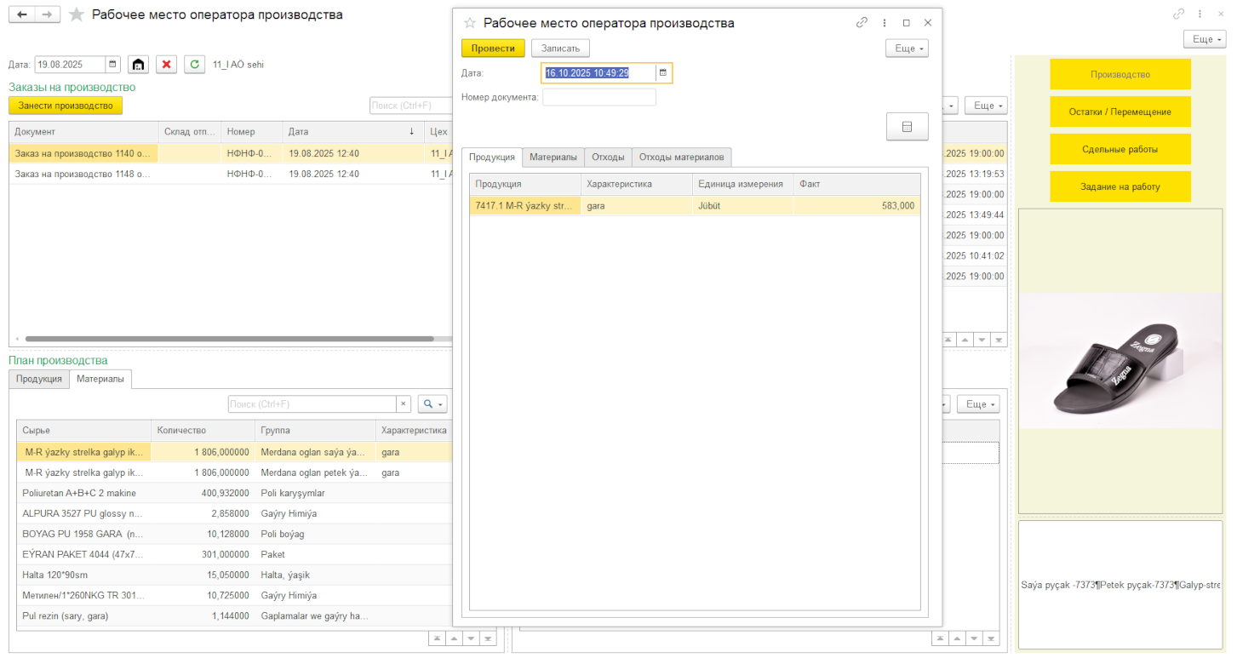Viewport: 1237px width, 658px height.
Task: Click the sandal product image
Action: [x=1120, y=362]
